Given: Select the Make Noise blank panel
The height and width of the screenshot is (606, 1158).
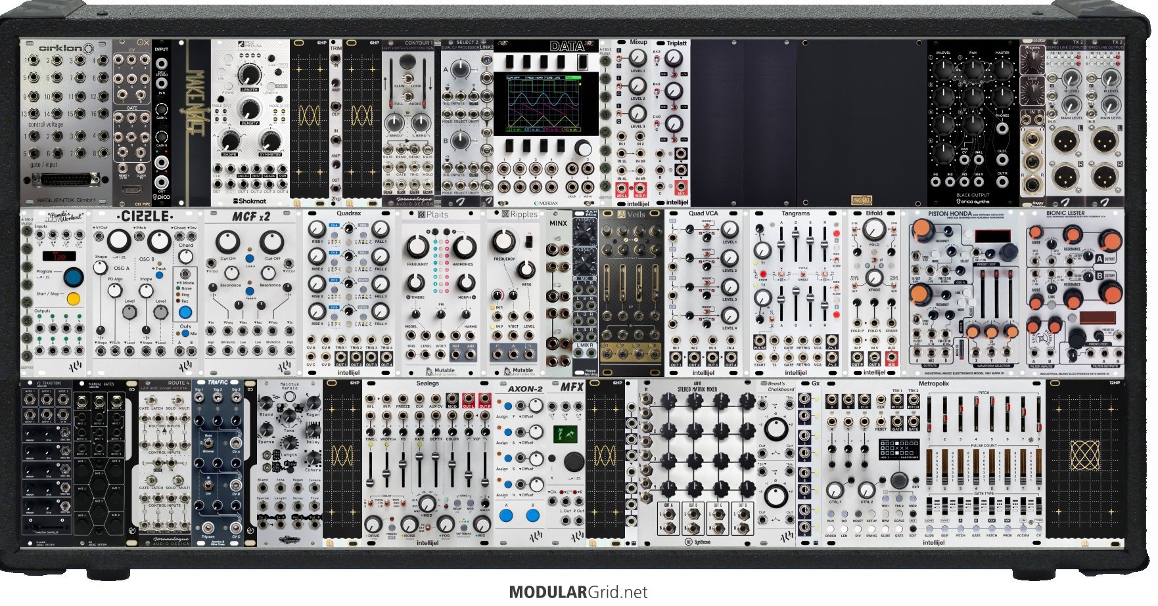Looking at the screenshot, I should [191, 123].
